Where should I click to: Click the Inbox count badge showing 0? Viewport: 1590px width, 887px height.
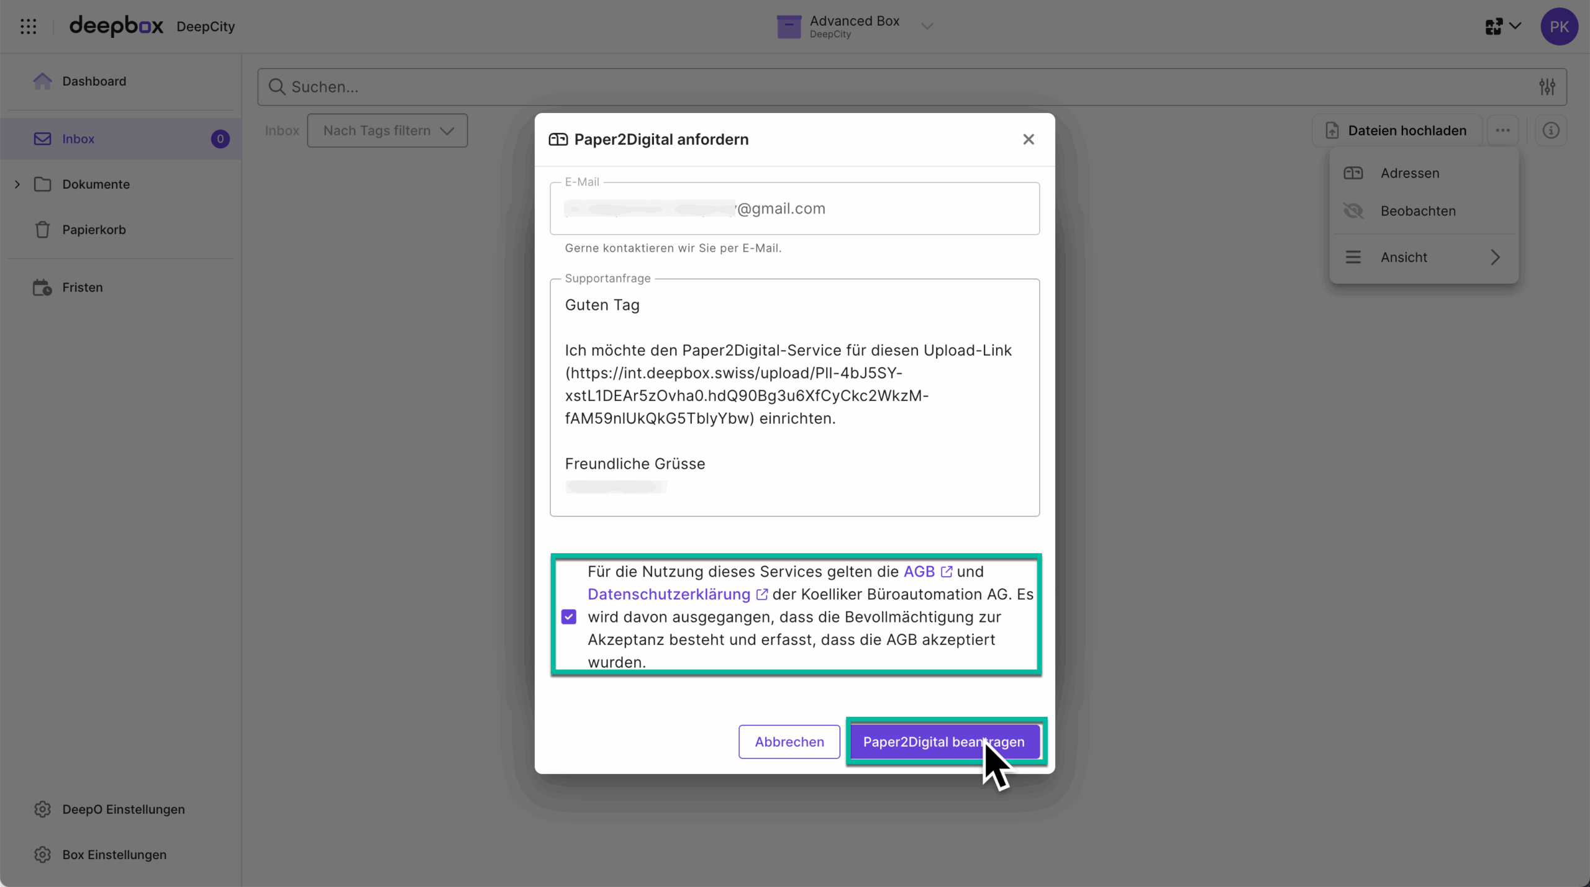coord(220,138)
